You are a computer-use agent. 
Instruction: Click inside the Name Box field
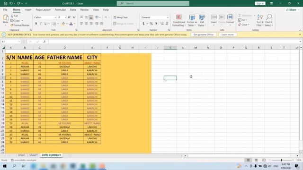point(10,42)
